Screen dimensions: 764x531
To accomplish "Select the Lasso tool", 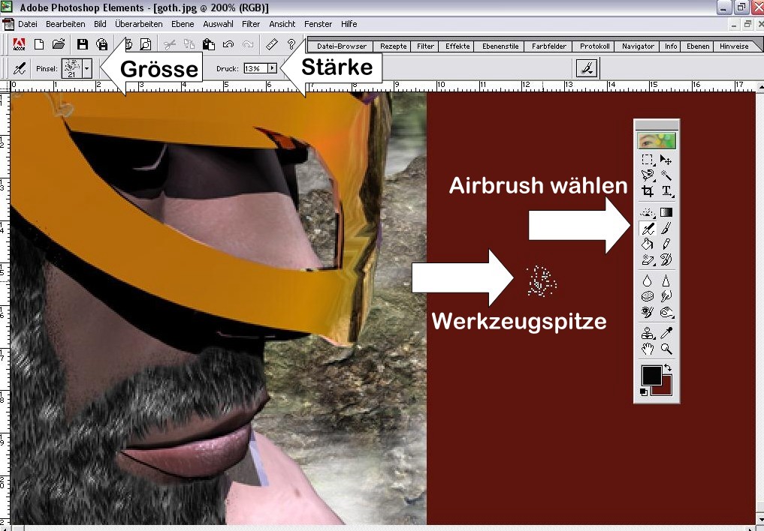I will pyautogui.click(x=648, y=175).
